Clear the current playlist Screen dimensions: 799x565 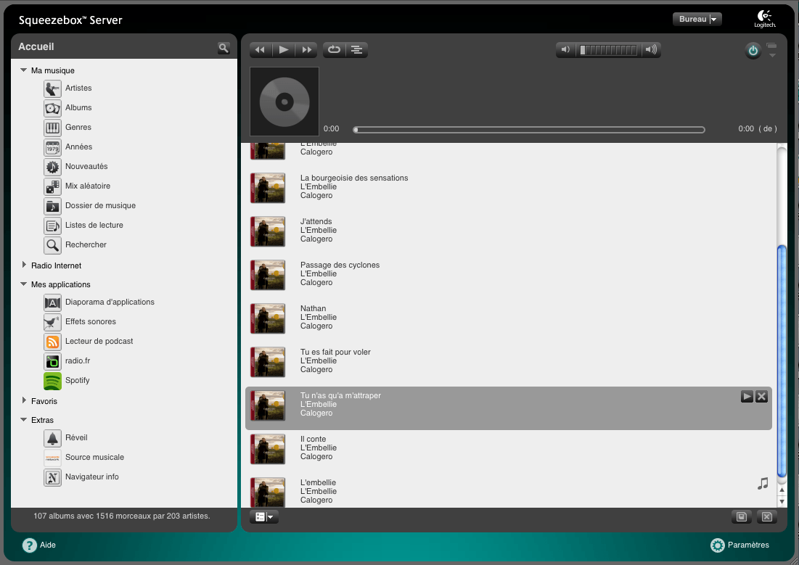tap(767, 517)
